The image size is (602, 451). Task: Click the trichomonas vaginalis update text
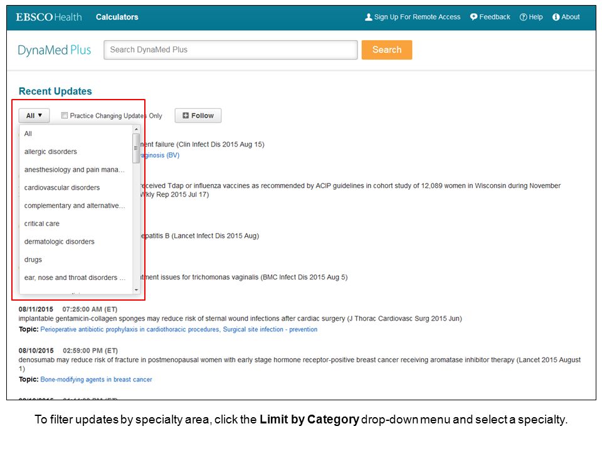[x=244, y=277]
